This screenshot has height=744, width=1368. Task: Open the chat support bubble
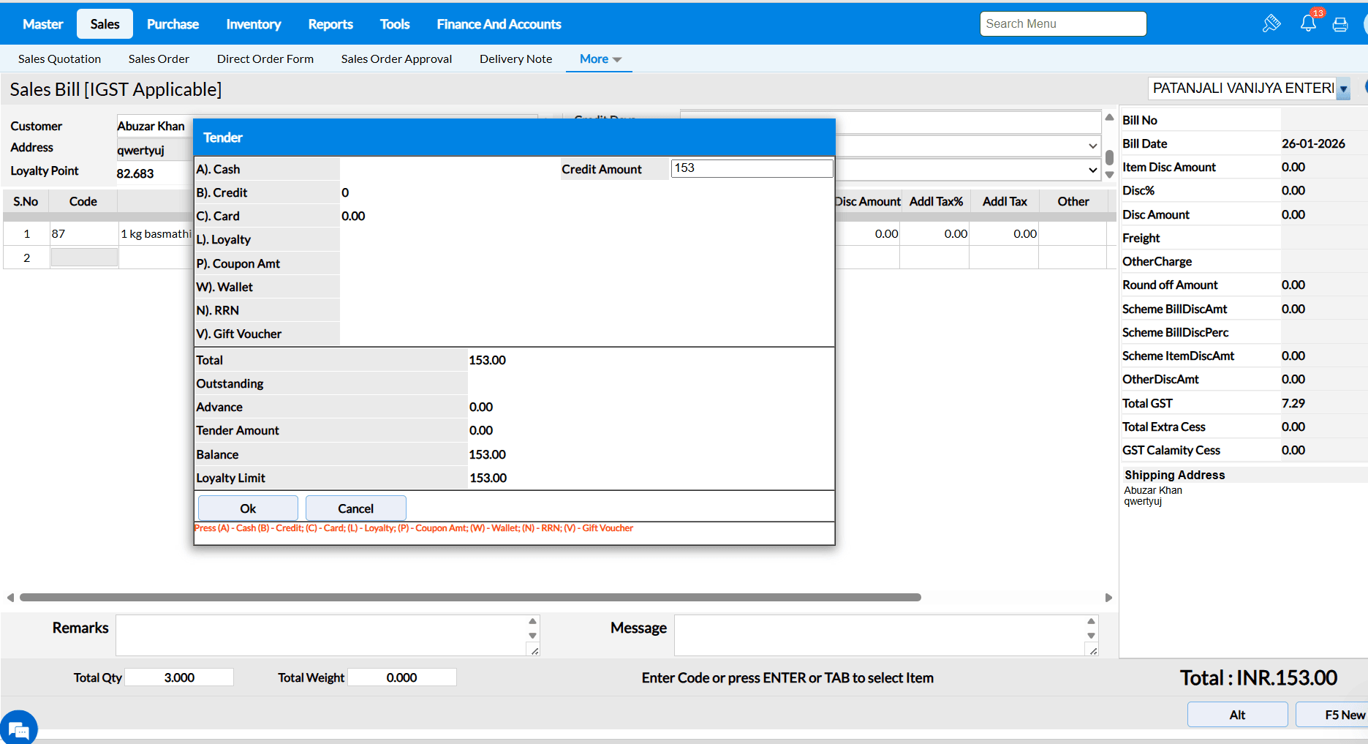pyautogui.click(x=18, y=728)
